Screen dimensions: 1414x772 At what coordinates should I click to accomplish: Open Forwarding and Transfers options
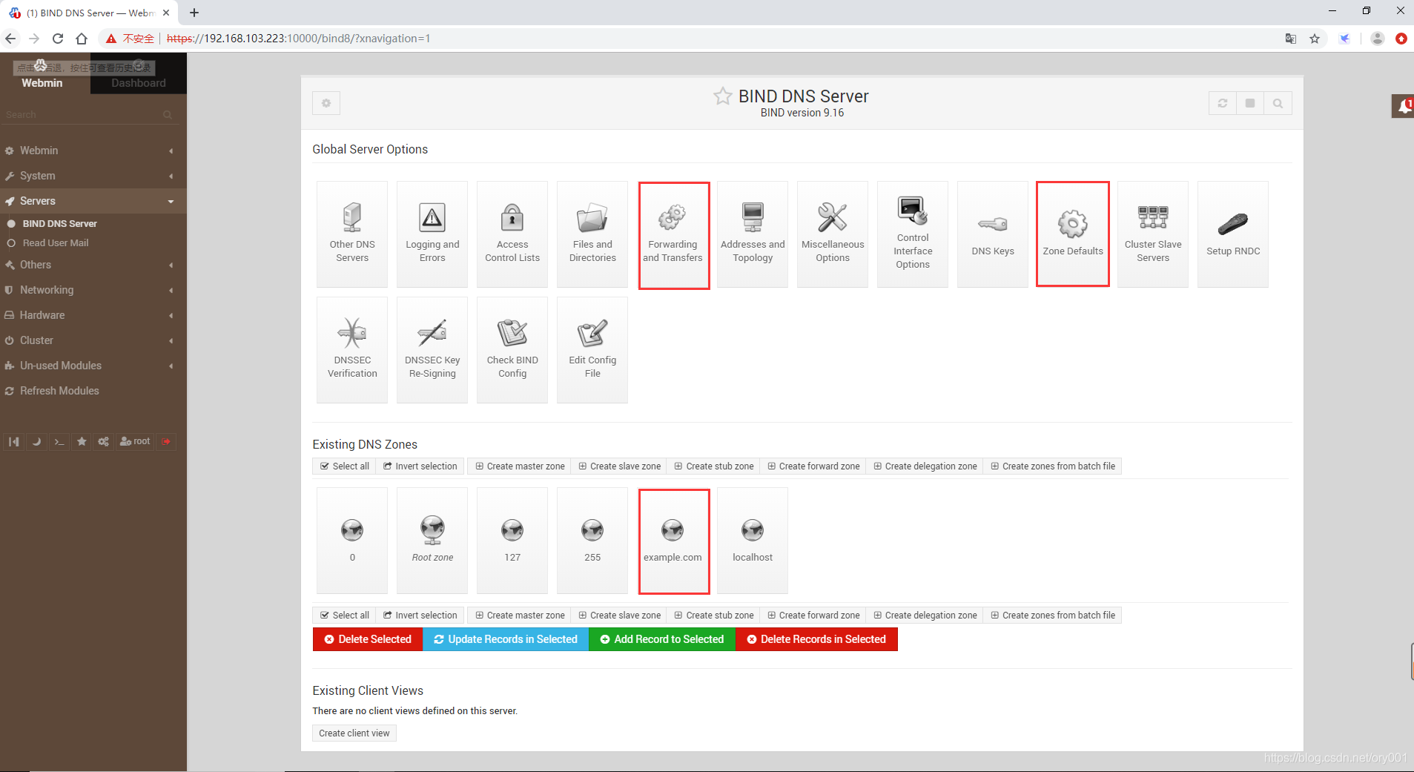(673, 234)
